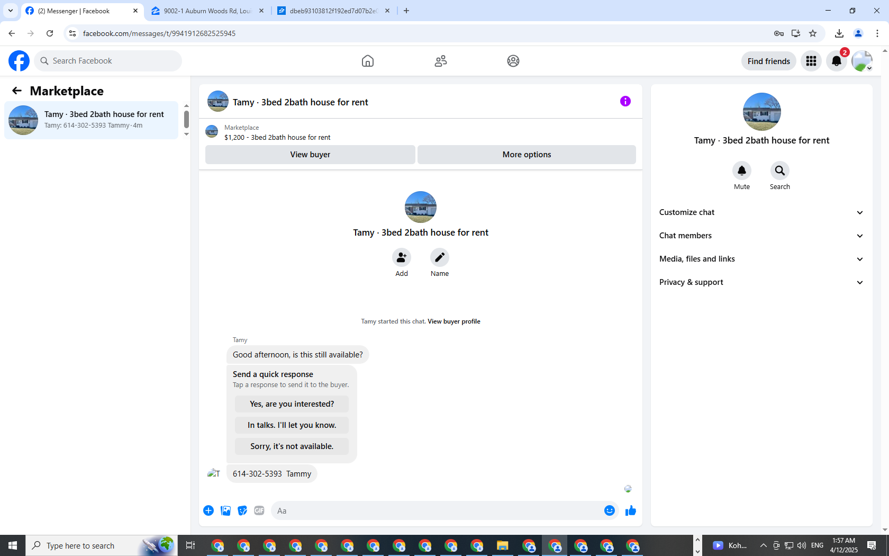Open the Facebook logo home link
The height and width of the screenshot is (556, 889).
tap(19, 61)
